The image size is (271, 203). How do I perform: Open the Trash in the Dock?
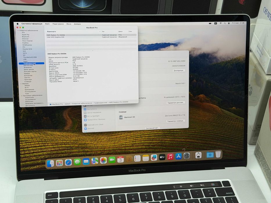tap(218, 154)
